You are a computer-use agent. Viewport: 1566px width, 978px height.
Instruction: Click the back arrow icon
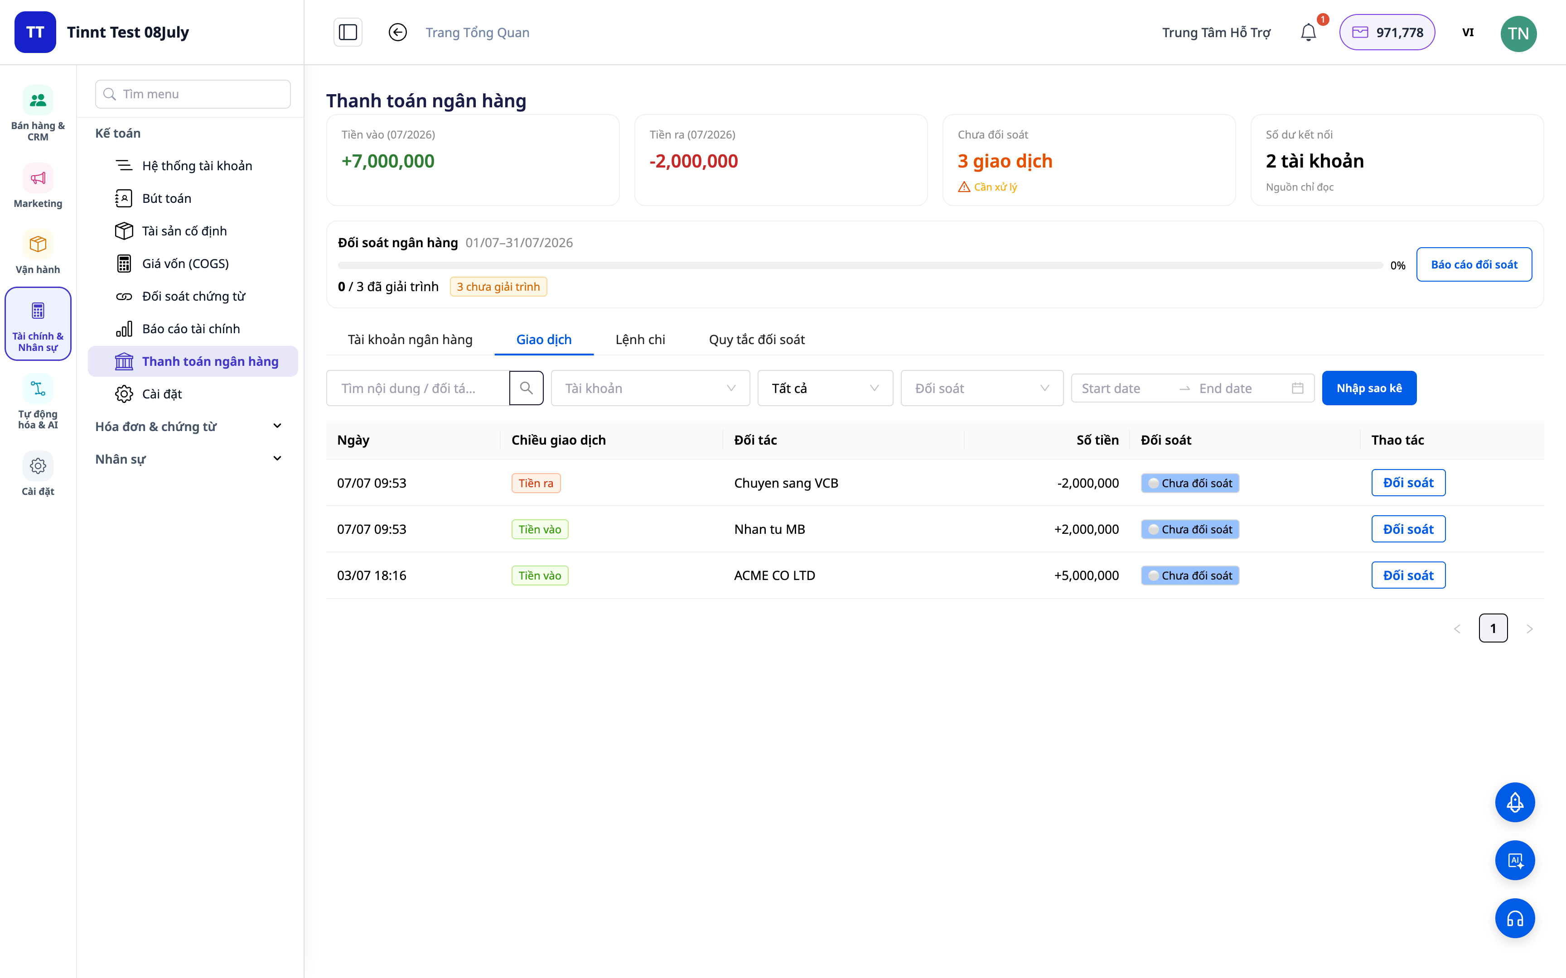click(x=397, y=32)
